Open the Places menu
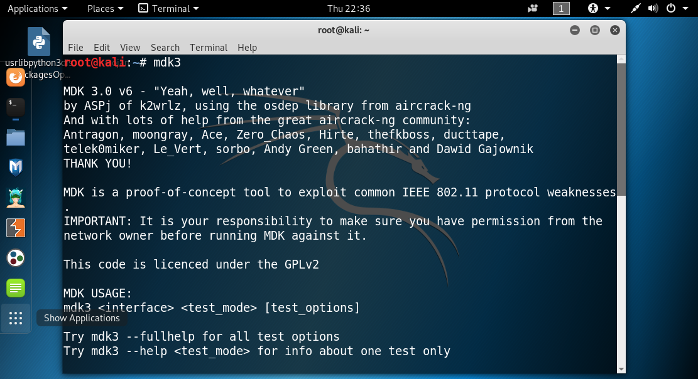The width and height of the screenshot is (698, 379). (x=105, y=8)
